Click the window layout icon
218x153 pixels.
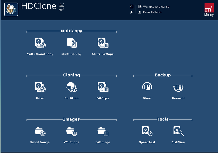(x=131, y=6)
